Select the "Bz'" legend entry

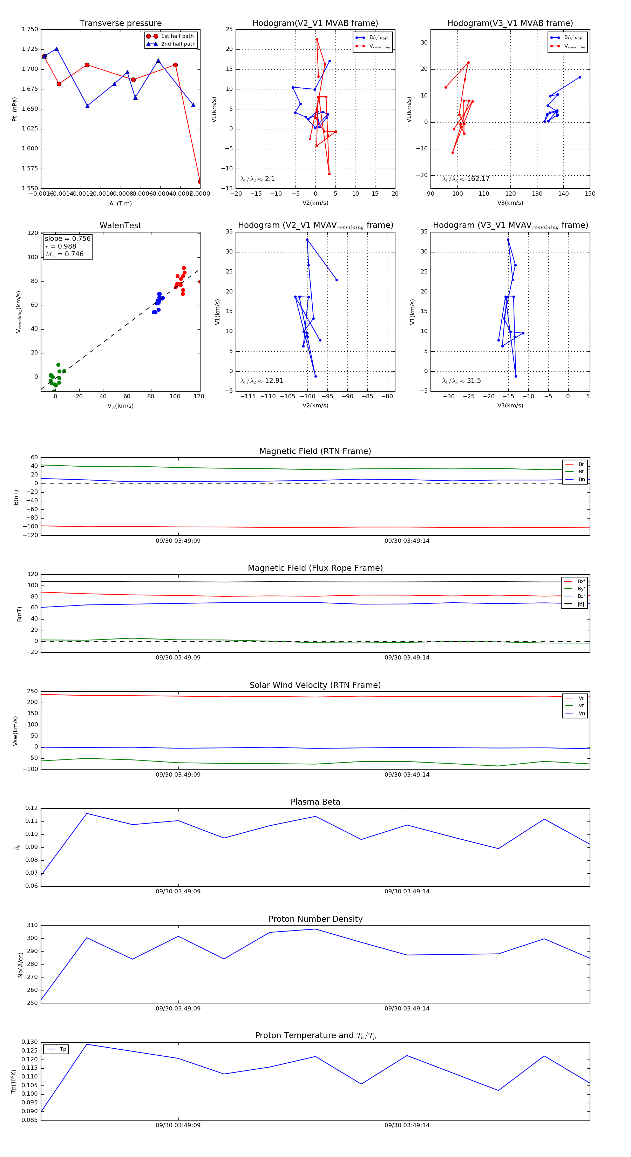coord(575,596)
